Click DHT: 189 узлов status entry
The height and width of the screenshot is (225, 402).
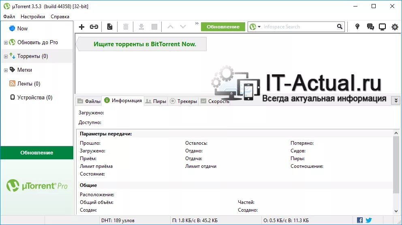(118, 221)
